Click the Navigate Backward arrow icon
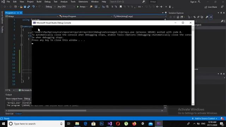Image resolution: width=226 pixels, height=127 pixels. [x=157, y=7]
